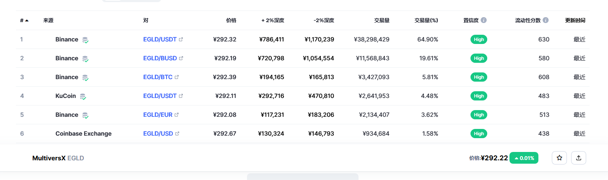This screenshot has height=180, width=608.
Task: Open the EGLD/USDT pair on Binance
Action: (x=160, y=39)
